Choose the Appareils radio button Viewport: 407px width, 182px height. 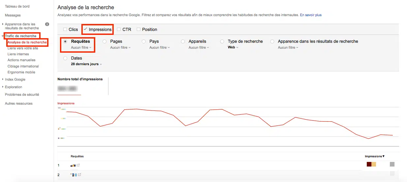pyautogui.click(x=183, y=41)
